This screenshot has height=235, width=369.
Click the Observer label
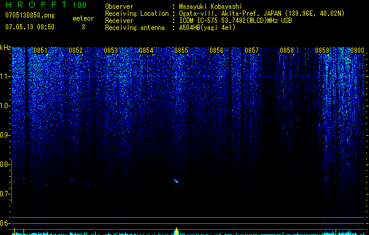[x=119, y=6]
